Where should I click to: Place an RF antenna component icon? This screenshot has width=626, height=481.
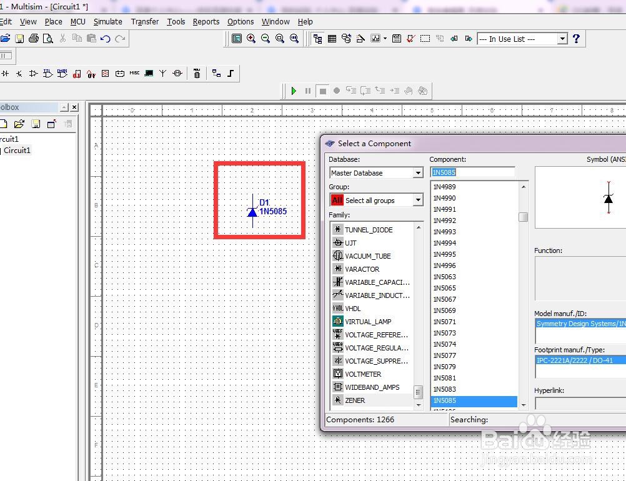(163, 74)
